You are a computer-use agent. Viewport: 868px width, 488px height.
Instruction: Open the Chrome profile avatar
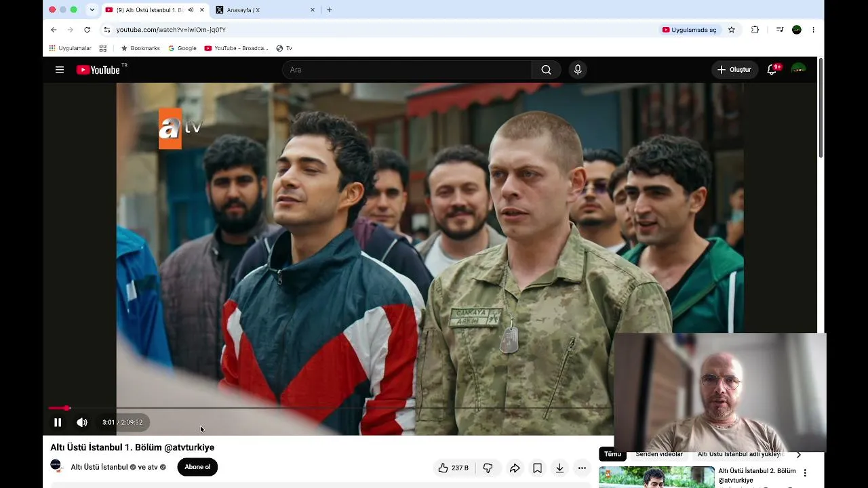pos(797,30)
